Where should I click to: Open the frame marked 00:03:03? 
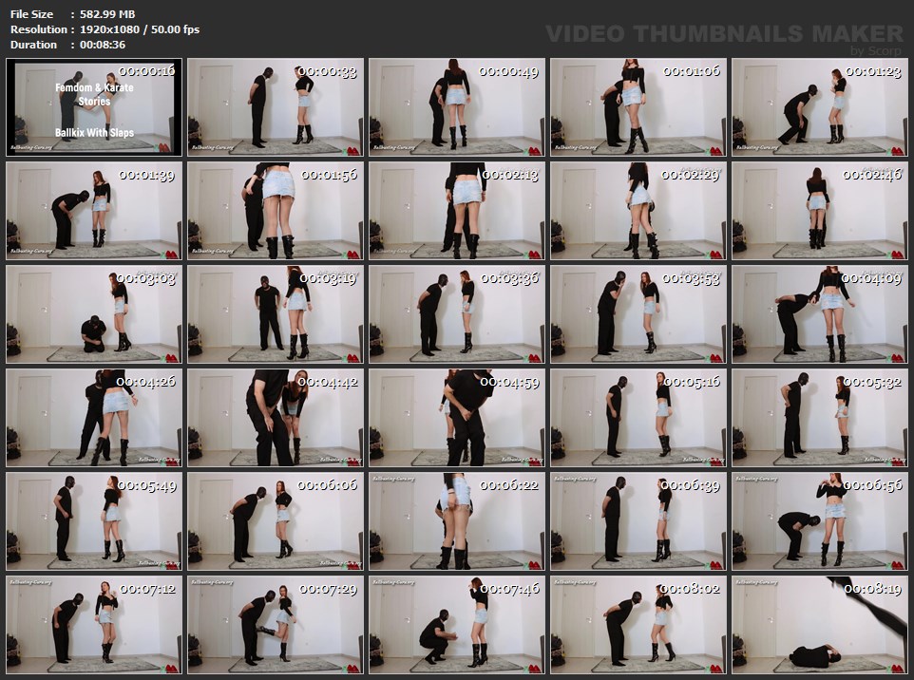[x=94, y=314]
